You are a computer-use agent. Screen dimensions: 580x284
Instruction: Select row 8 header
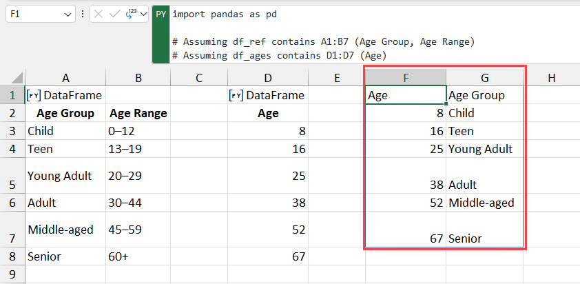point(12,256)
